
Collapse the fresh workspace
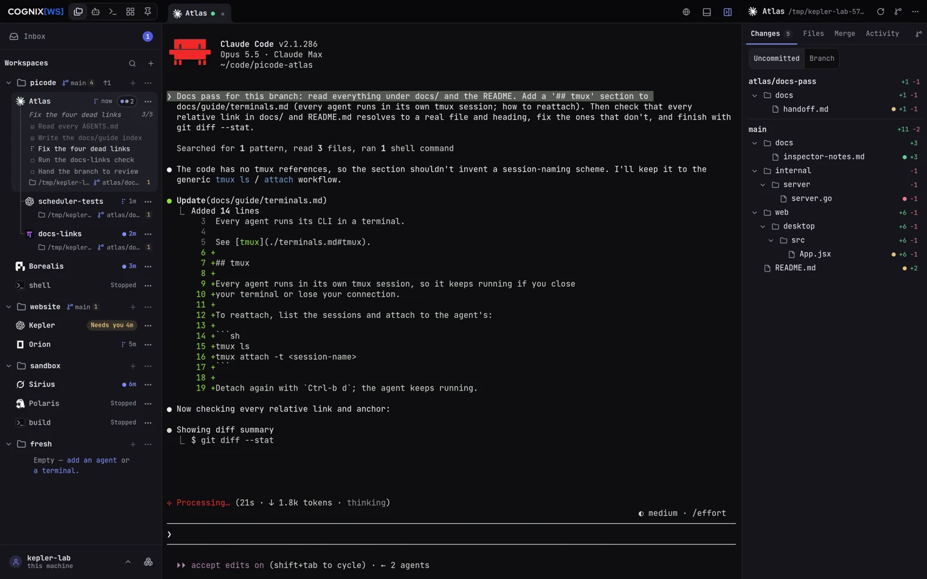click(8, 444)
